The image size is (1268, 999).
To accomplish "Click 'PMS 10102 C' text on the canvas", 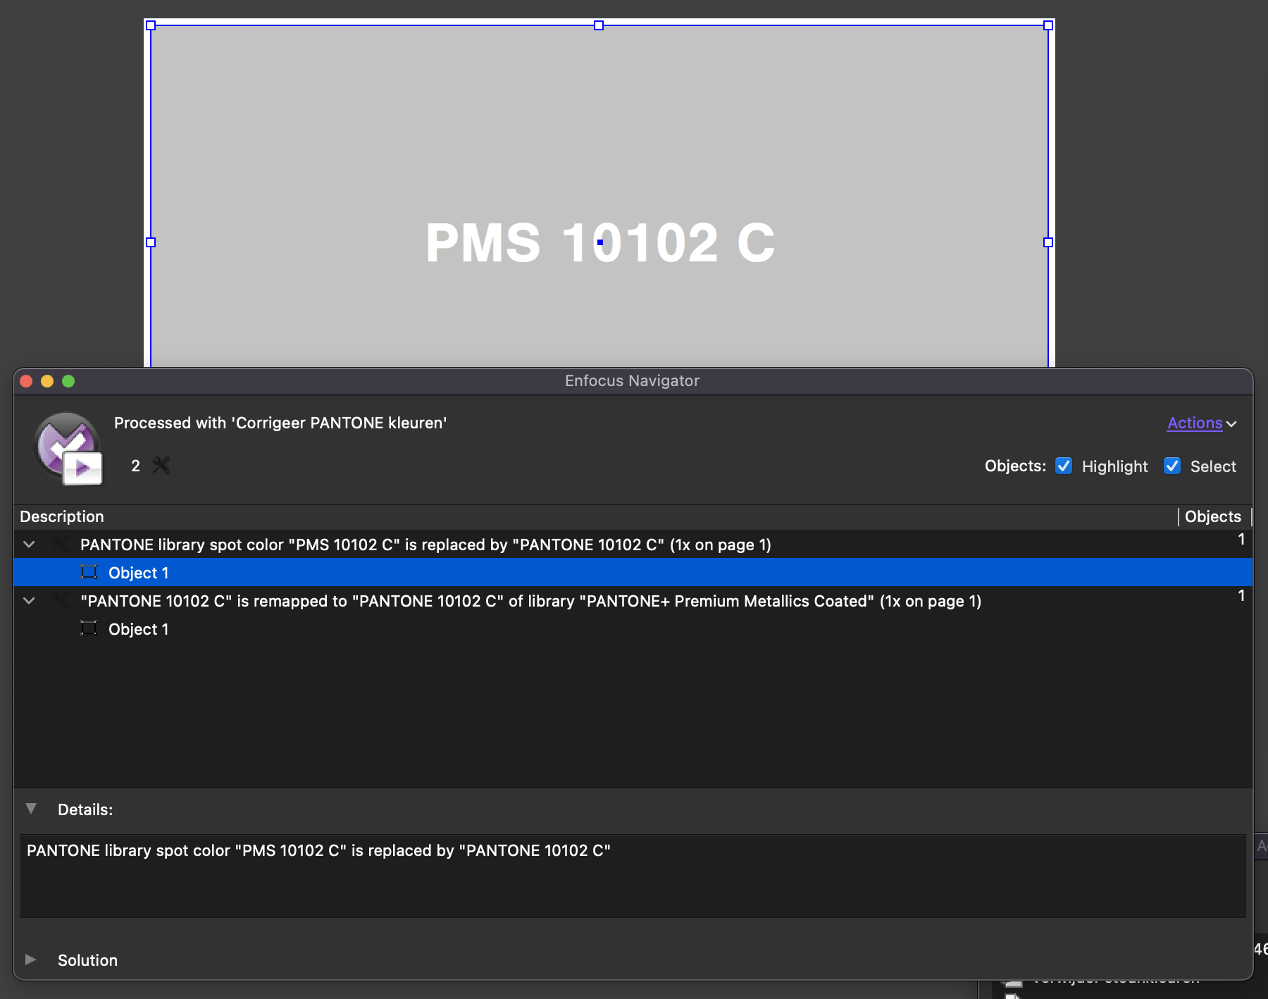I will tap(600, 242).
